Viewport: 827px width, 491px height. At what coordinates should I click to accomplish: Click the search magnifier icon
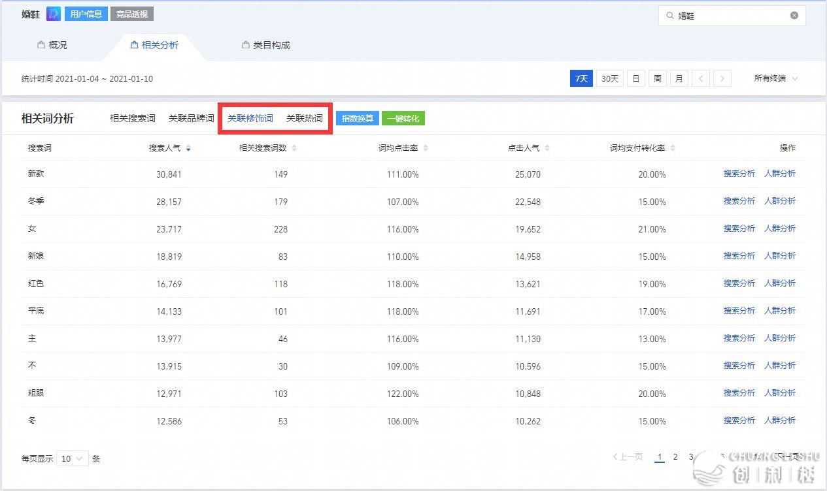[x=670, y=16]
